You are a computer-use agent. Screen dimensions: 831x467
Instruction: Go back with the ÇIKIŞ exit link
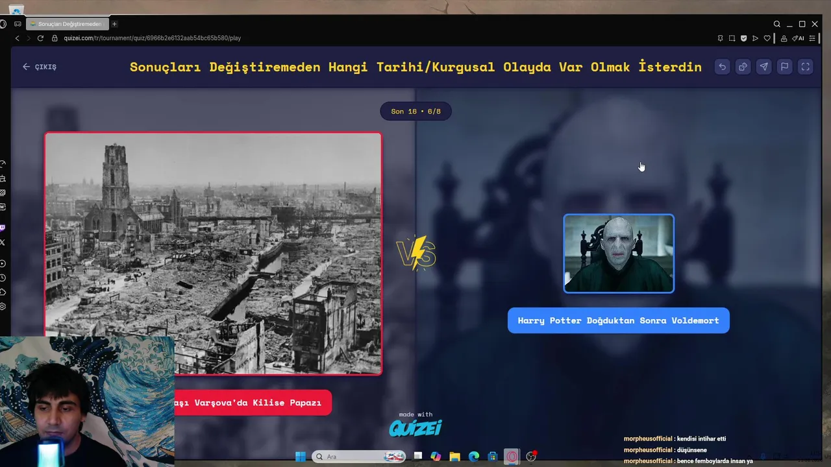pos(40,67)
